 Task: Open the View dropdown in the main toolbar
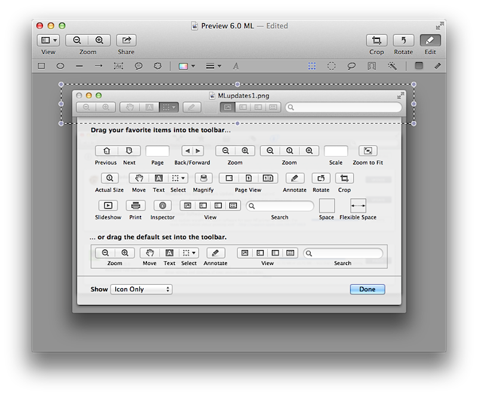[48, 41]
